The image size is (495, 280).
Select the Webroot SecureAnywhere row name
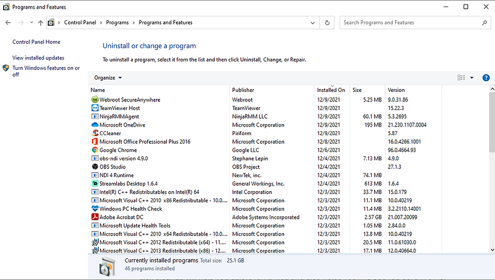coord(130,100)
